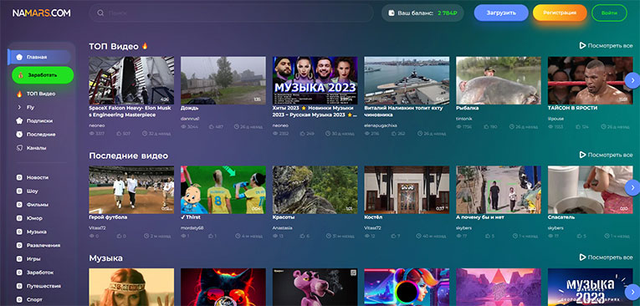
Task: Click the channel name 'elenapugachixa'
Action: pyautogui.click(x=381, y=125)
